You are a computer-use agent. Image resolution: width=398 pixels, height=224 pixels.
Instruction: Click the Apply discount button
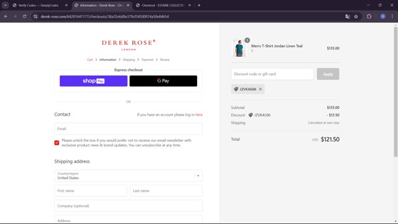[x=328, y=74]
